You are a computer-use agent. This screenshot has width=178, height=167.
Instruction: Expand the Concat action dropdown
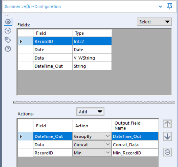coord(108,144)
